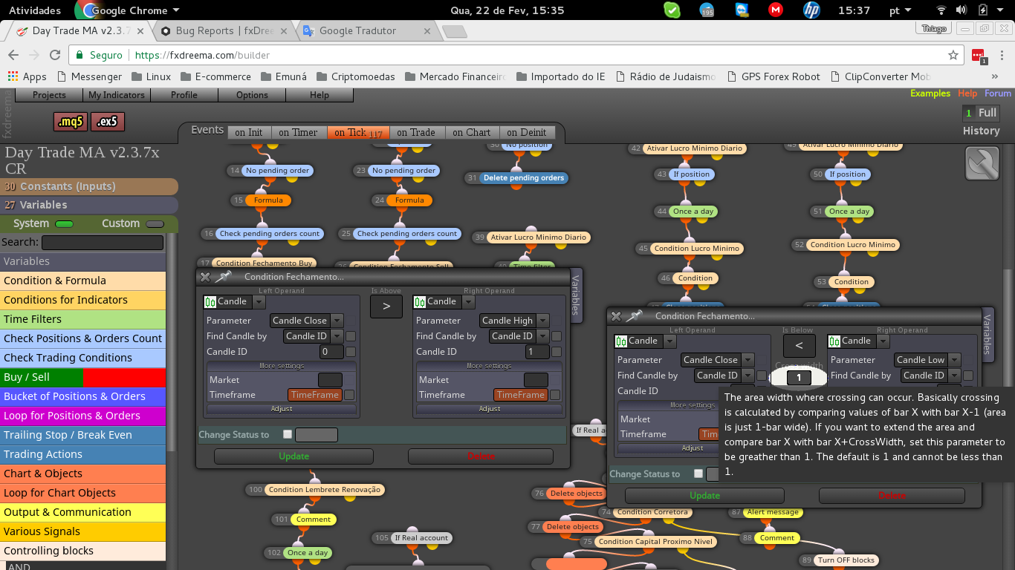Toggle the Change Status to checkbox in left dialog

click(x=288, y=434)
